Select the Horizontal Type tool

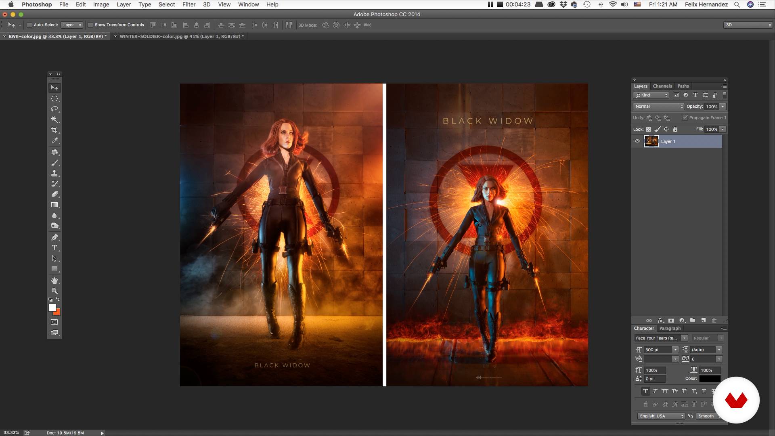[x=54, y=248]
